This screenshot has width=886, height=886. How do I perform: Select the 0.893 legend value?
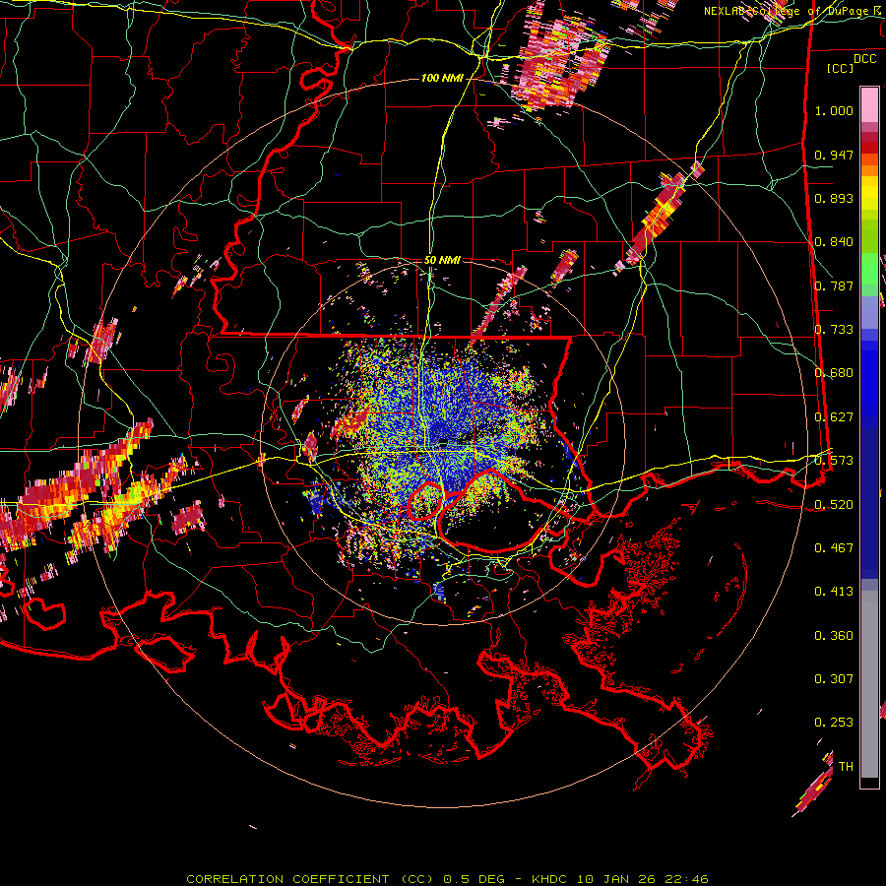[x=834, y=198]
